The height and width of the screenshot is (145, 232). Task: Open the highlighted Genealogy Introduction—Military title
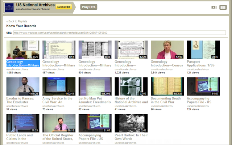(23, 64)
